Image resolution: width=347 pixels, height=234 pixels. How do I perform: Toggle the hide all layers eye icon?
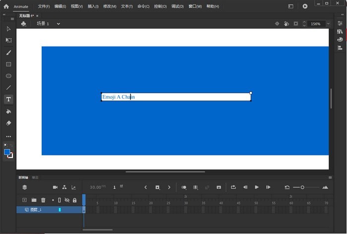pyautogui.click(x=67, y=200)
